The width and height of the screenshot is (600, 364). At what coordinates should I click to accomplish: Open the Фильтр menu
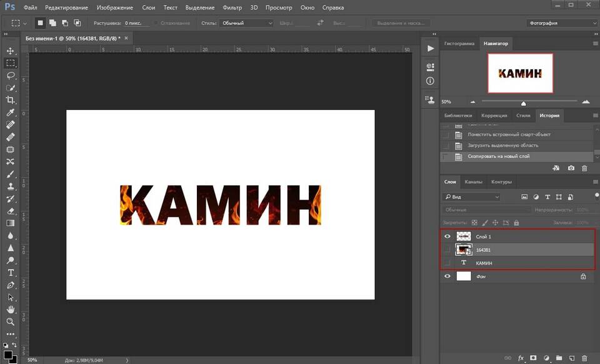[232, 7]
